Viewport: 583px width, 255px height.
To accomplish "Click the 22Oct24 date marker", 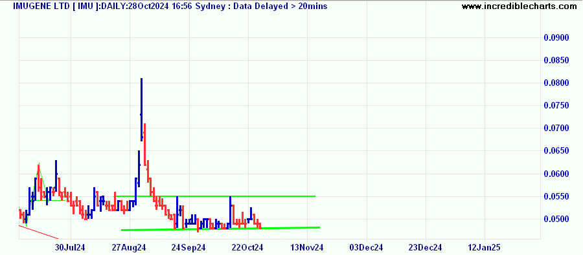I will 248,247.
